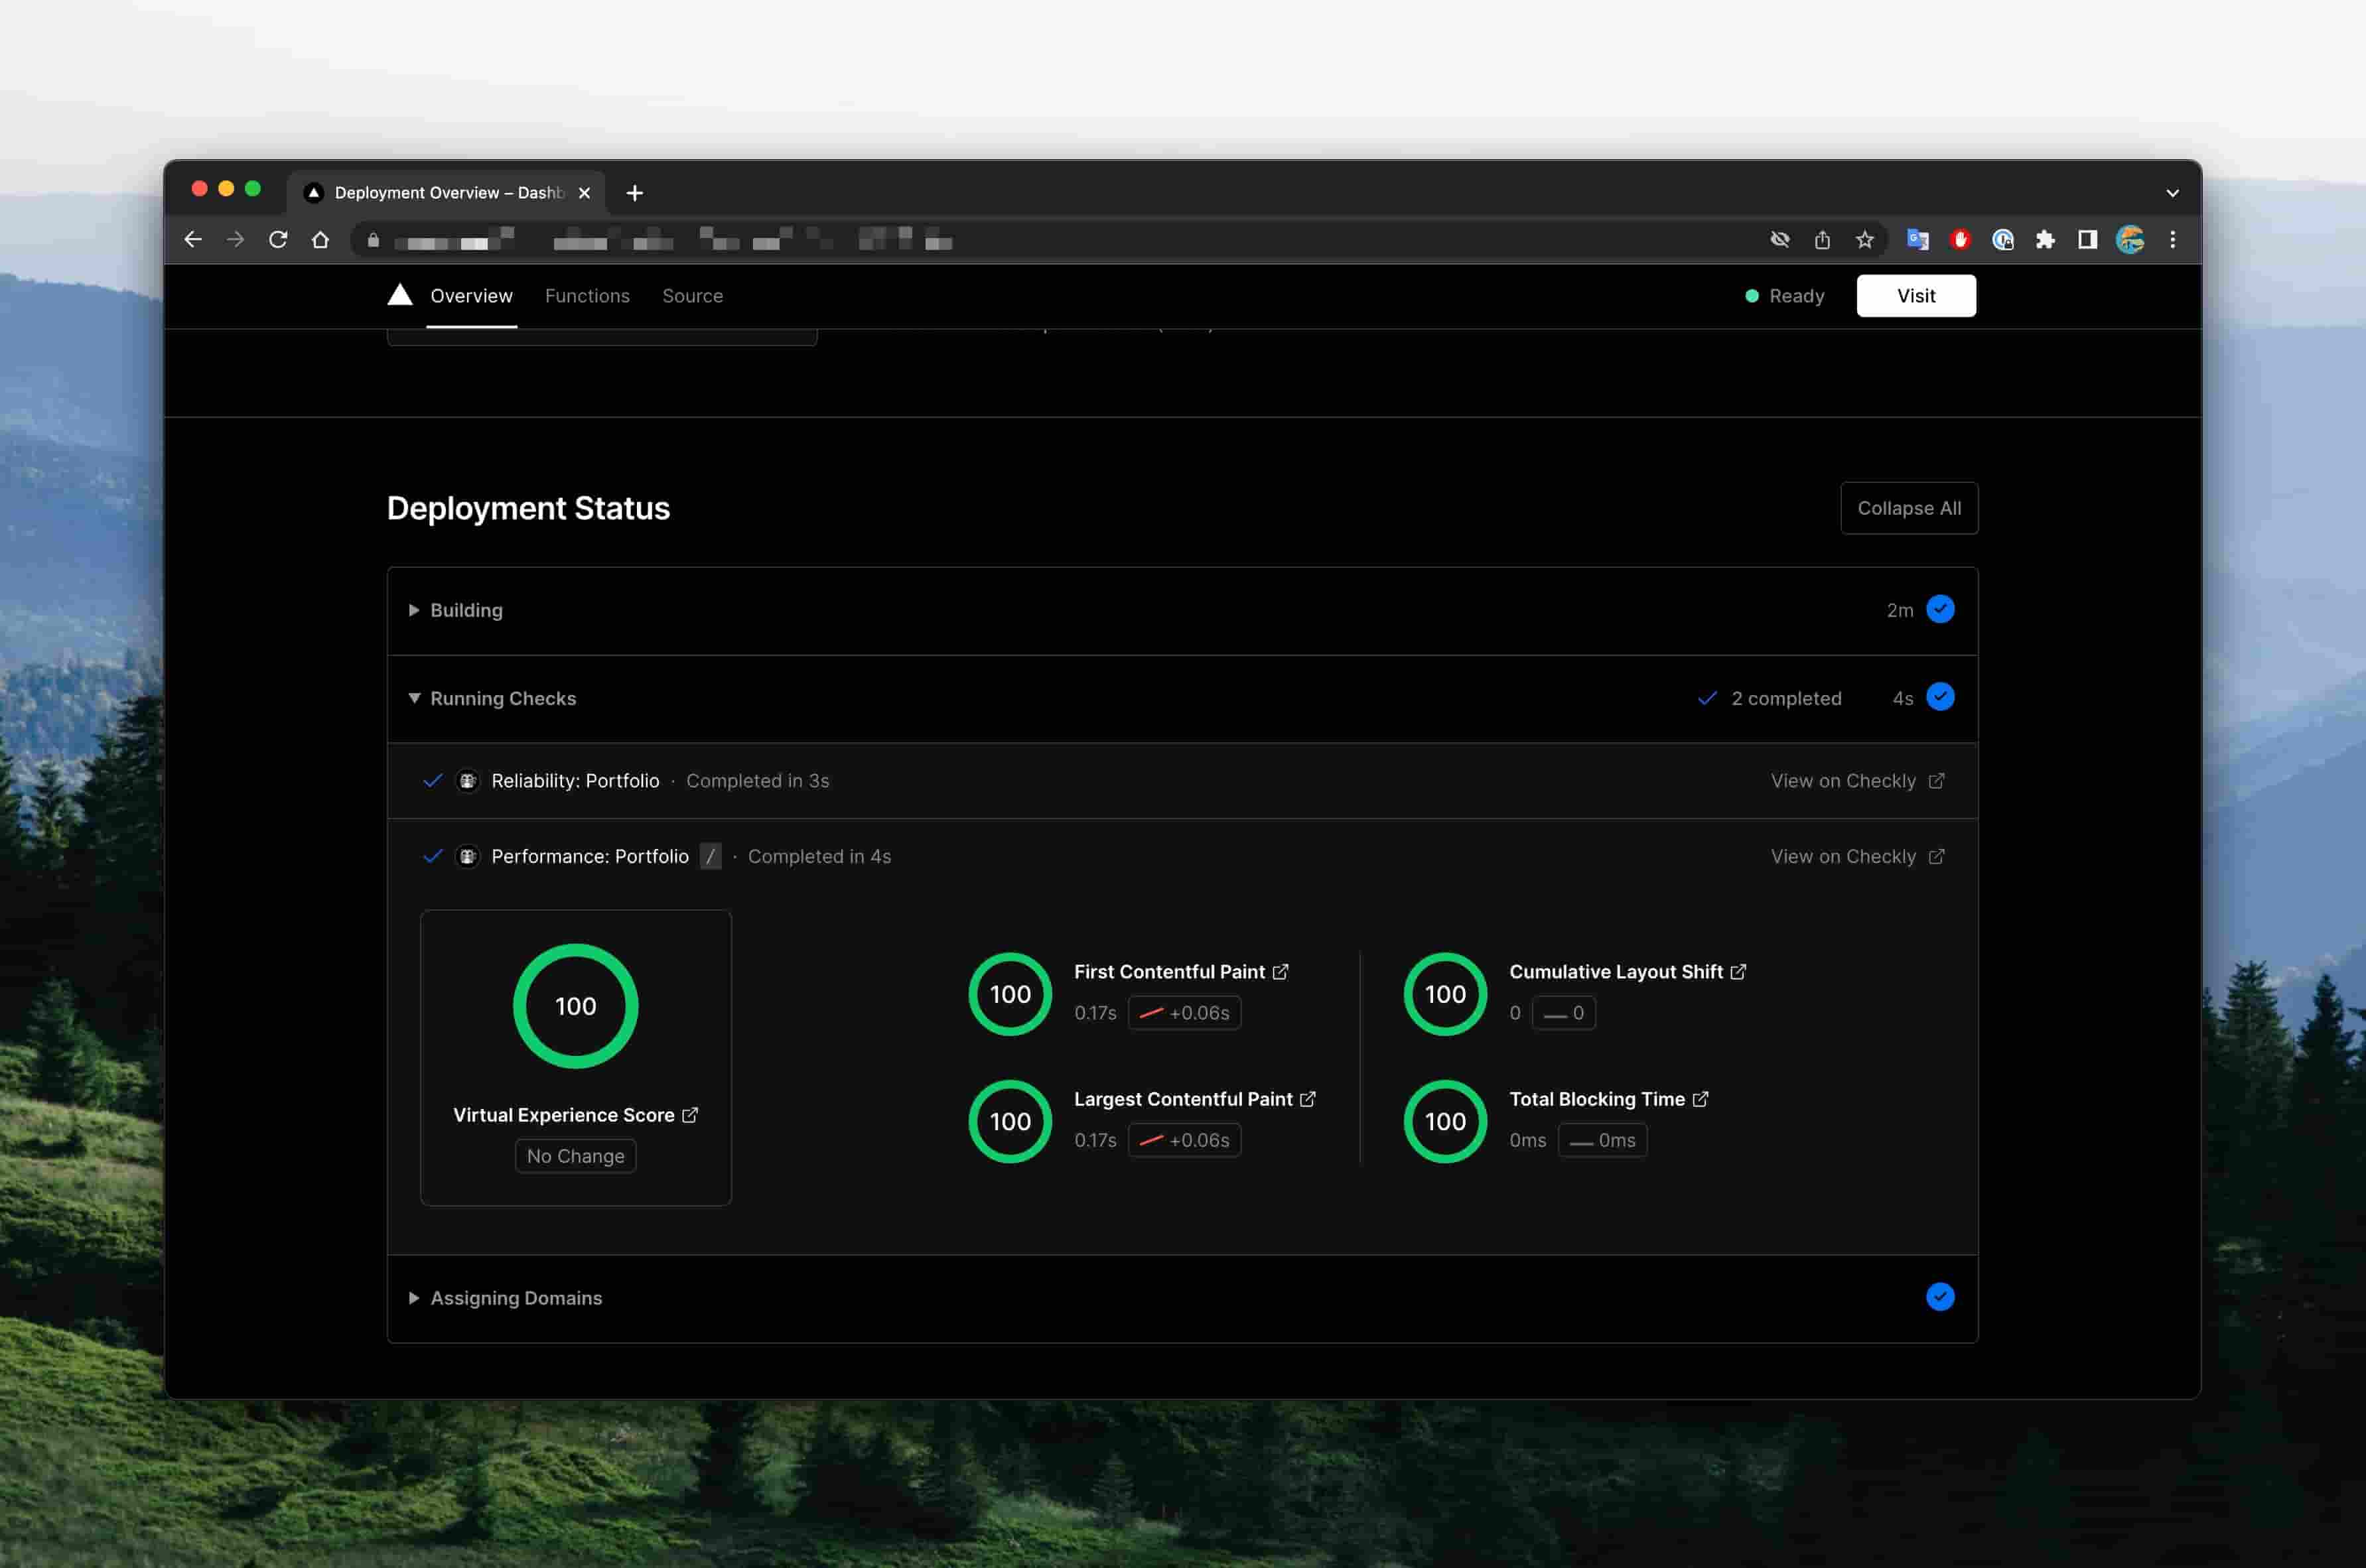Viewport: 2366px width, 1568px height.
Task: Click the Virtual Experience Score label
Action: coord(564,1115)
